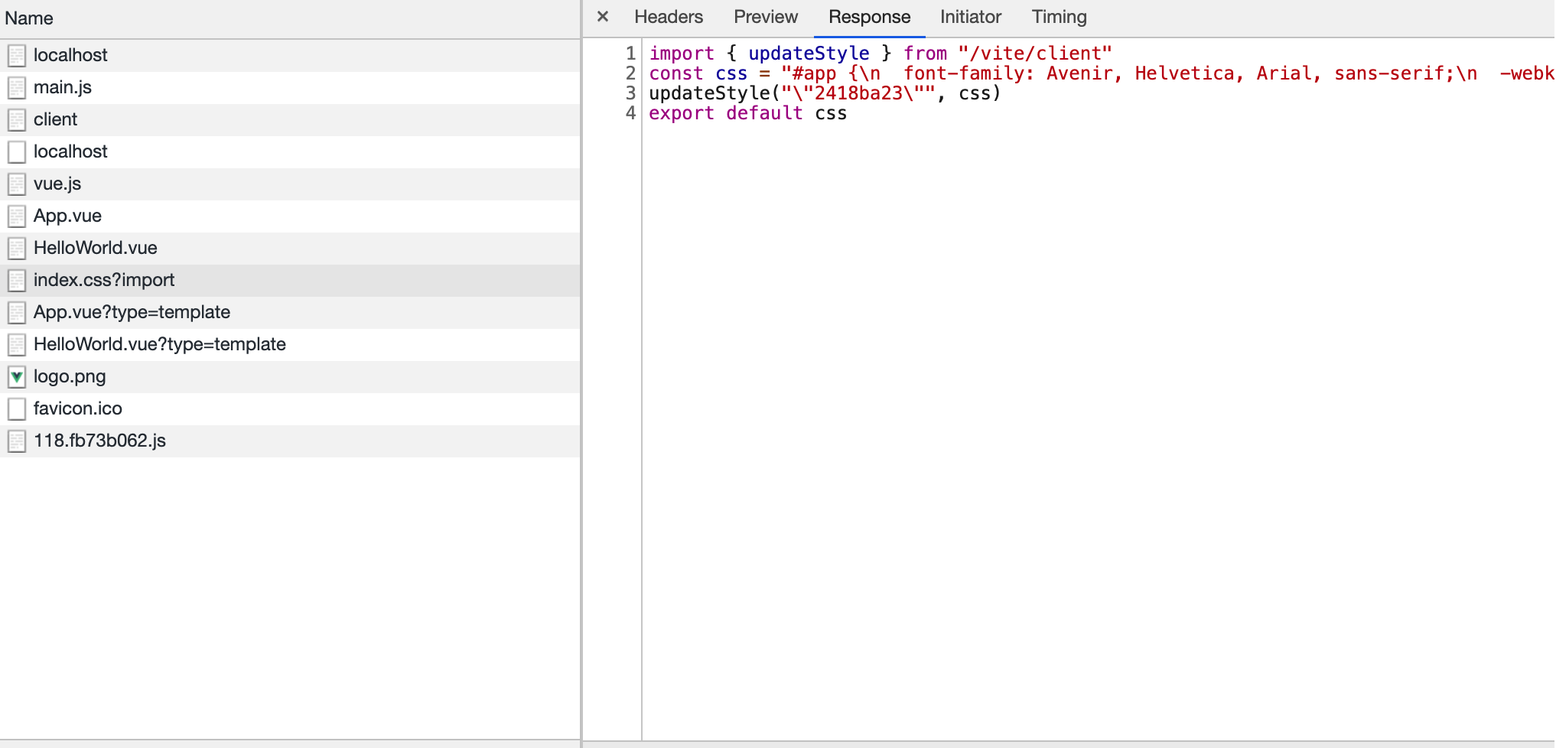The width and height of the screenshot is (1556, 748).
Task: Click the icon beside favicon.ico
Action: pos(17,408)
